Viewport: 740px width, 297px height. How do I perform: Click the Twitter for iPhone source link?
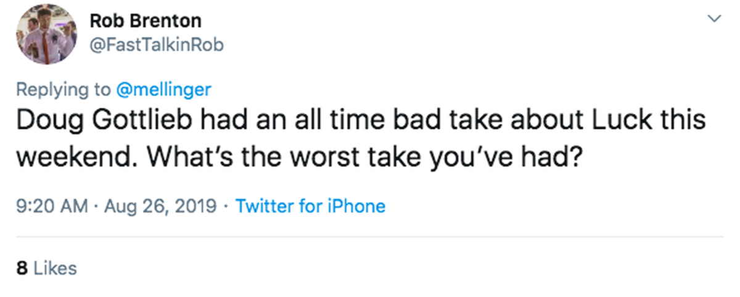pos(311,206)
